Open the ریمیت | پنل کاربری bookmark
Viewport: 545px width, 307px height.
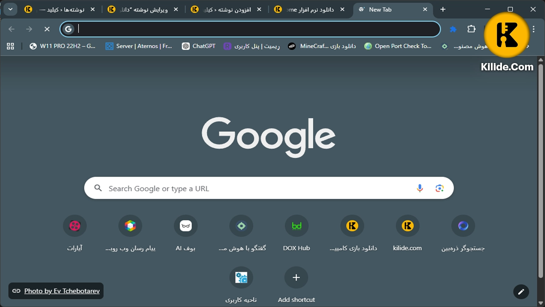tap(252, 46)
